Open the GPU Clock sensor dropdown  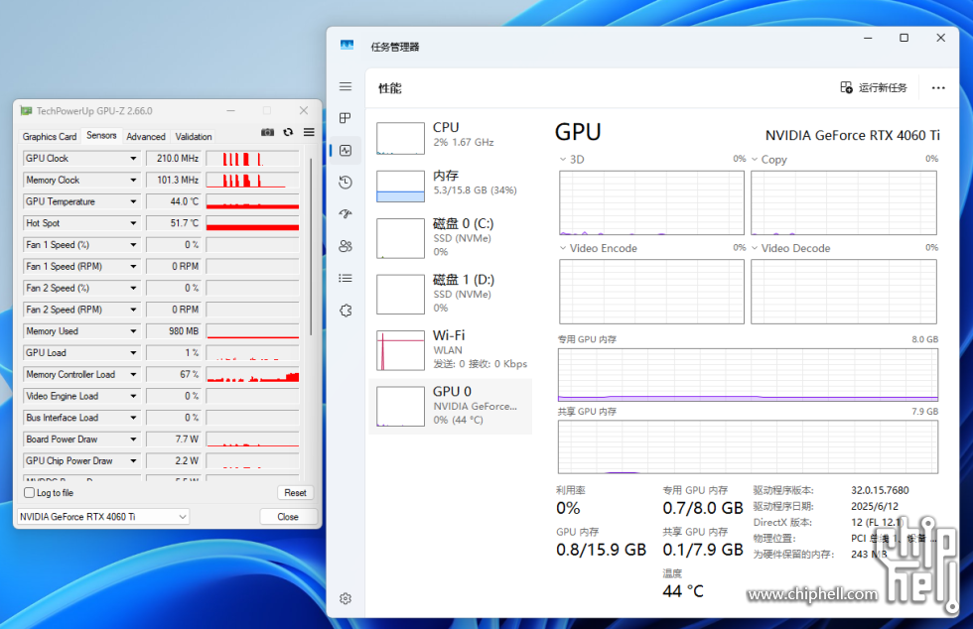[x=133, y=159]
